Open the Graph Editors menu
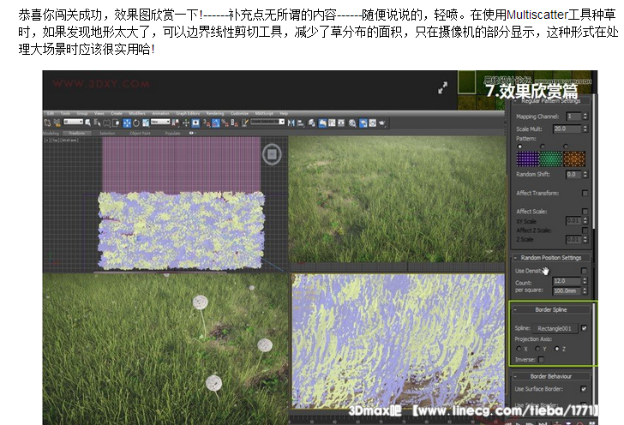This screenshot has width=624, height=425. point(188,113)
